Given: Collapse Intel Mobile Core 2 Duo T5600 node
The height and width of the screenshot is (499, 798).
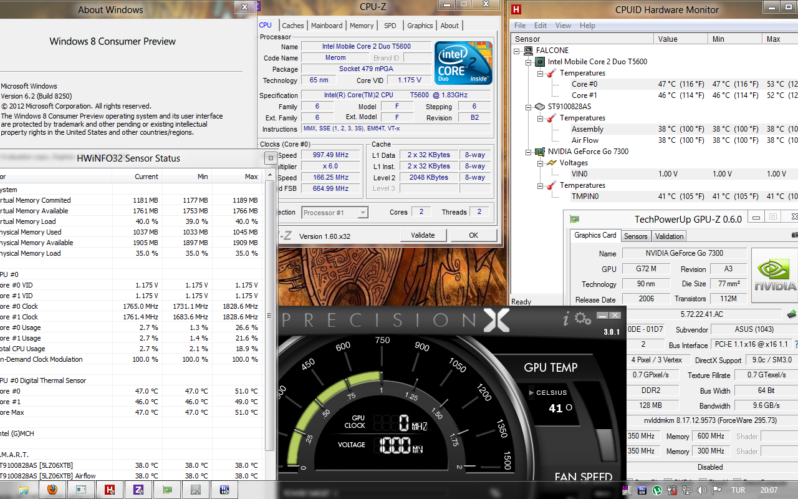Looking at the screenshot, I should pyautogui.click(x=528, y=62).
